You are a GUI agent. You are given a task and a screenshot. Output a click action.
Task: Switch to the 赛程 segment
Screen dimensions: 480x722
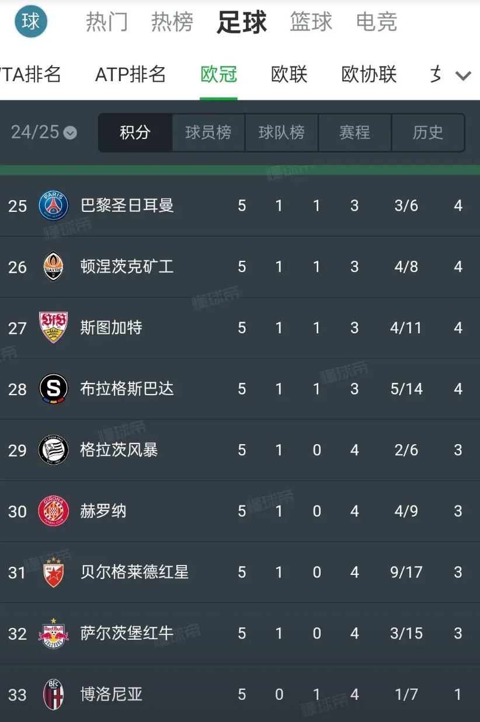354,132
